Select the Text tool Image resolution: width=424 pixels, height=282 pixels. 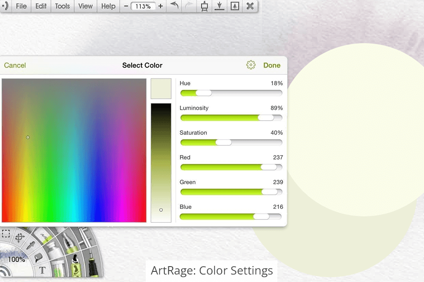[42, 270]
